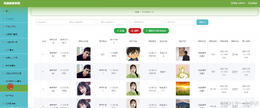Expand the 个人中心 sidebar chevron
The image size is (260, 108).
tap(25, 19)
